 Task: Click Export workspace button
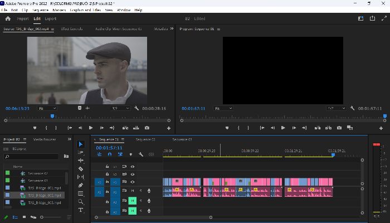click(51, 18)
